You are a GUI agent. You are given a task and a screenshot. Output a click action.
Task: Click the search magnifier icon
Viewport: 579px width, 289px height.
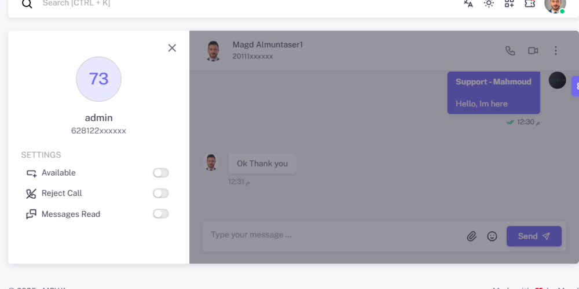coord(27,3)
